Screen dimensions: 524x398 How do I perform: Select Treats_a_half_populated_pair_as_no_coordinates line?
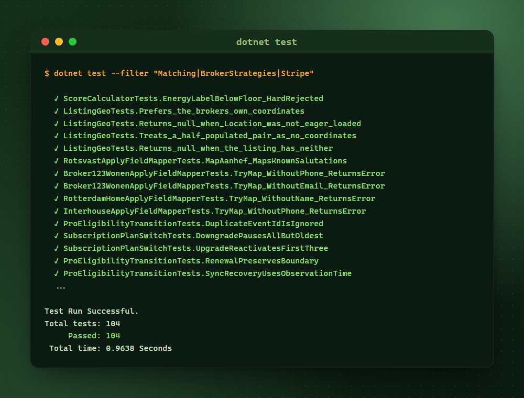coord(205,136)
